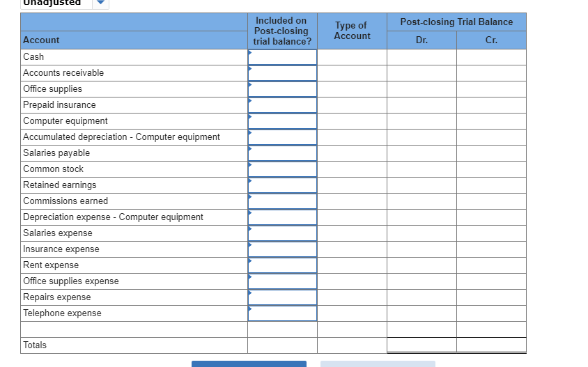Image resolution: width=588 pixels, height=367 pixels.
Task: Click the 'Commissions earned' account label
Action: click(x=65, y=201)
